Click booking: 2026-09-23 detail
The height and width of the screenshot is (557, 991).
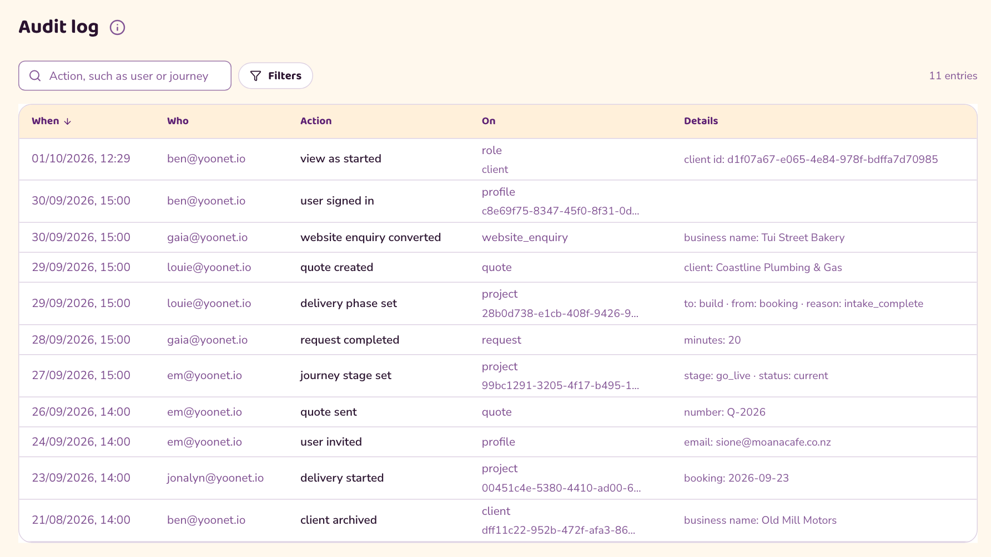click(736, 478)
